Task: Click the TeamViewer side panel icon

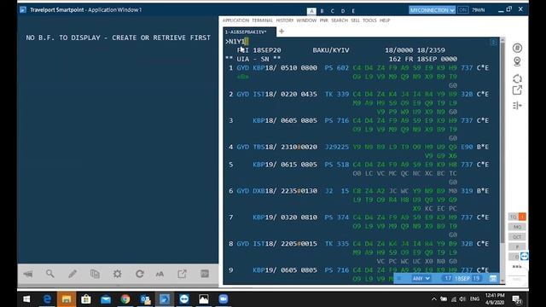Action: tap(525, 257)
